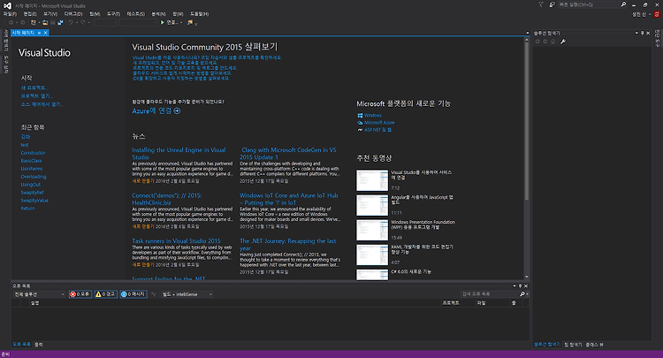The height and width of the screenshot is (358, 663).
Task: Open the Edit menu
Action: [30, 14]
